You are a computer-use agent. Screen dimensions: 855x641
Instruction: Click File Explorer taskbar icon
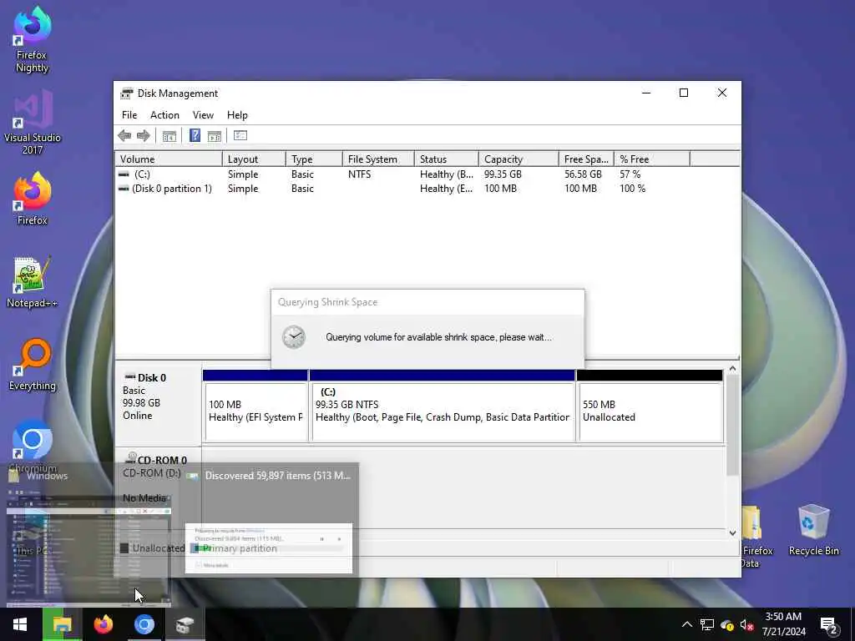(62, 624)
